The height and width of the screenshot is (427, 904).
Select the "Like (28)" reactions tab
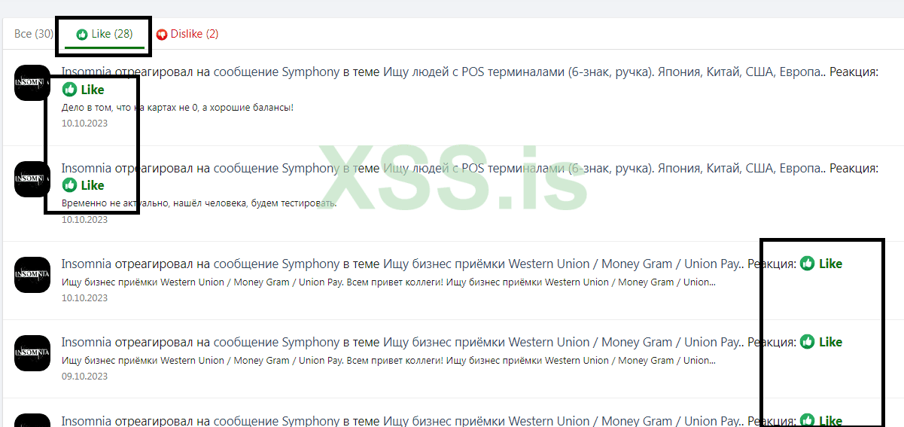[104, 34]
